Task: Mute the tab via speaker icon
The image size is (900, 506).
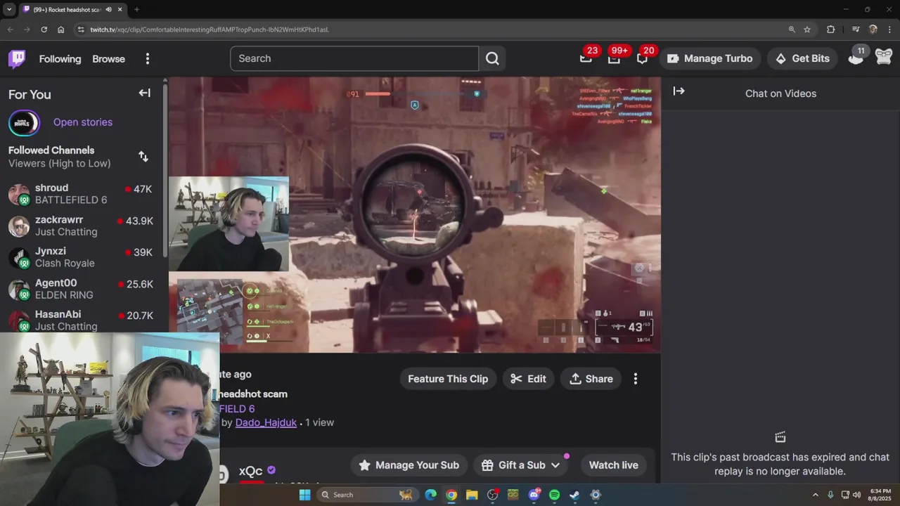Action: click(108, 9)
